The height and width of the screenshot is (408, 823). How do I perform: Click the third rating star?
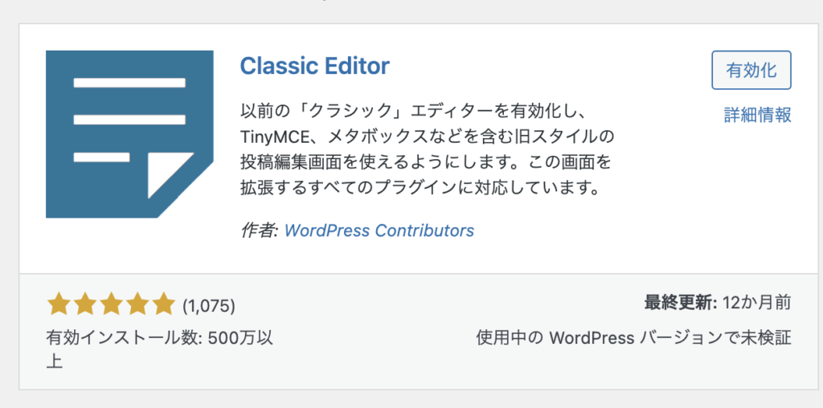[111, 304]
